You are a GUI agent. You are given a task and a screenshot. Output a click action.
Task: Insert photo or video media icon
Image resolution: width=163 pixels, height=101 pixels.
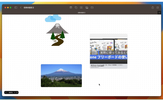tap(87, 8)
